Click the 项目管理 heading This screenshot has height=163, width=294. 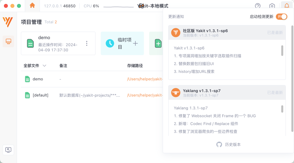31,22
